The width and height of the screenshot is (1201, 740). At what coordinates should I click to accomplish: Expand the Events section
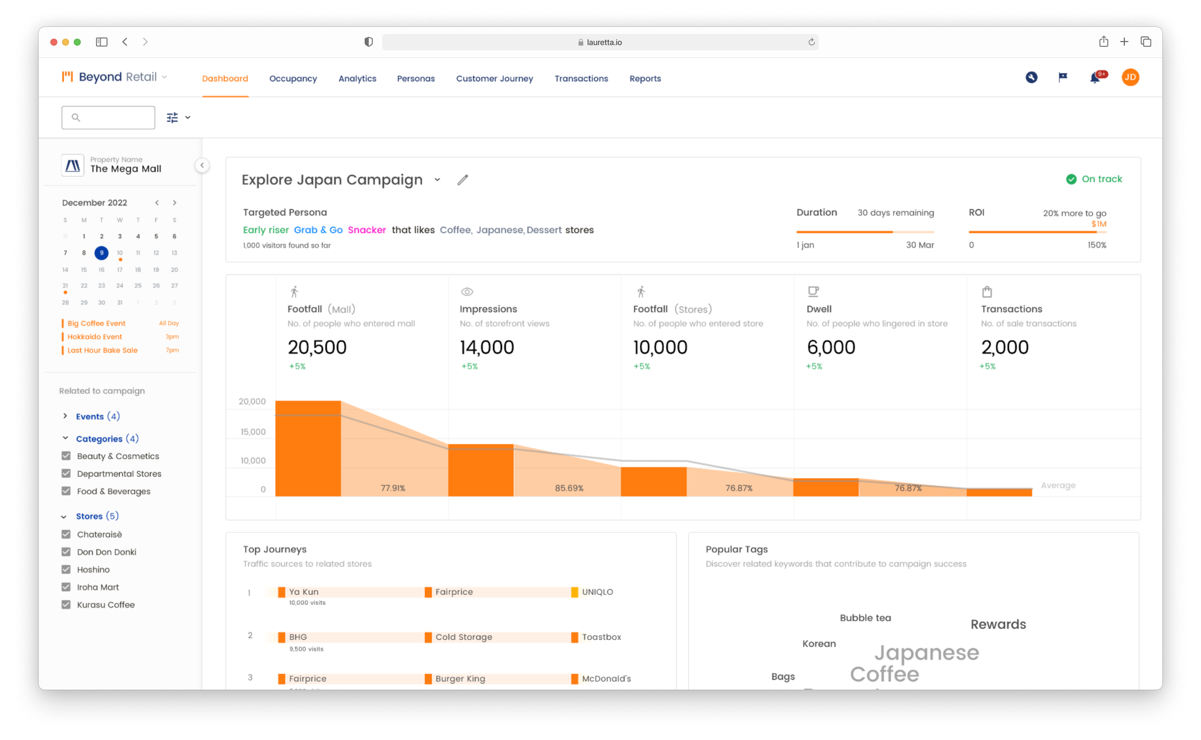click(65, 416)
